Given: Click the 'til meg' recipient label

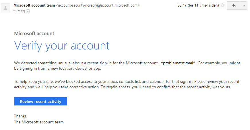Looking at the screenshot, I should [x=19, y=11].
